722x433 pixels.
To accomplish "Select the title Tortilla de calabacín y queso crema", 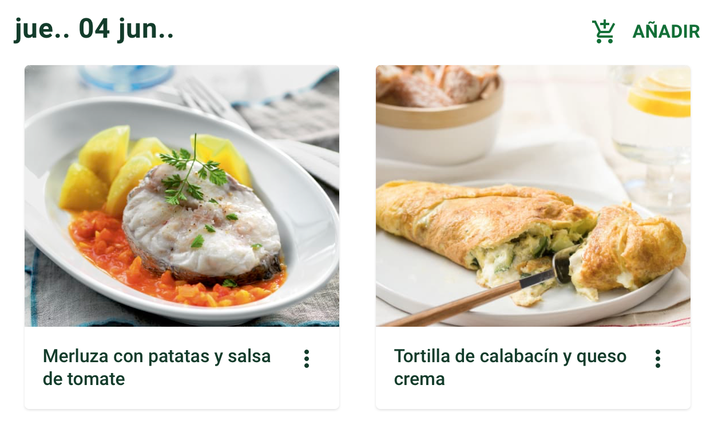I will click(510, 367).
